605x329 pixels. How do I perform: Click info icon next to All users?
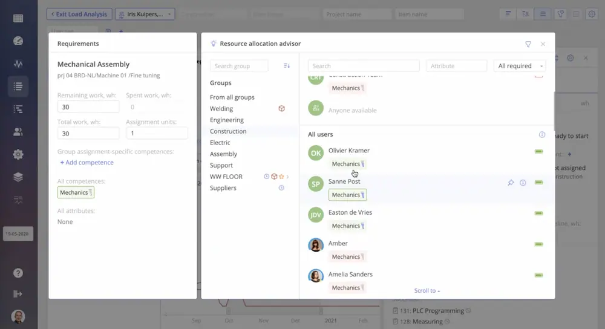[x=542, y=135]
